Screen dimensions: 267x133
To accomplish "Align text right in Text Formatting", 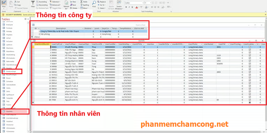I will (x=158, y=7).
